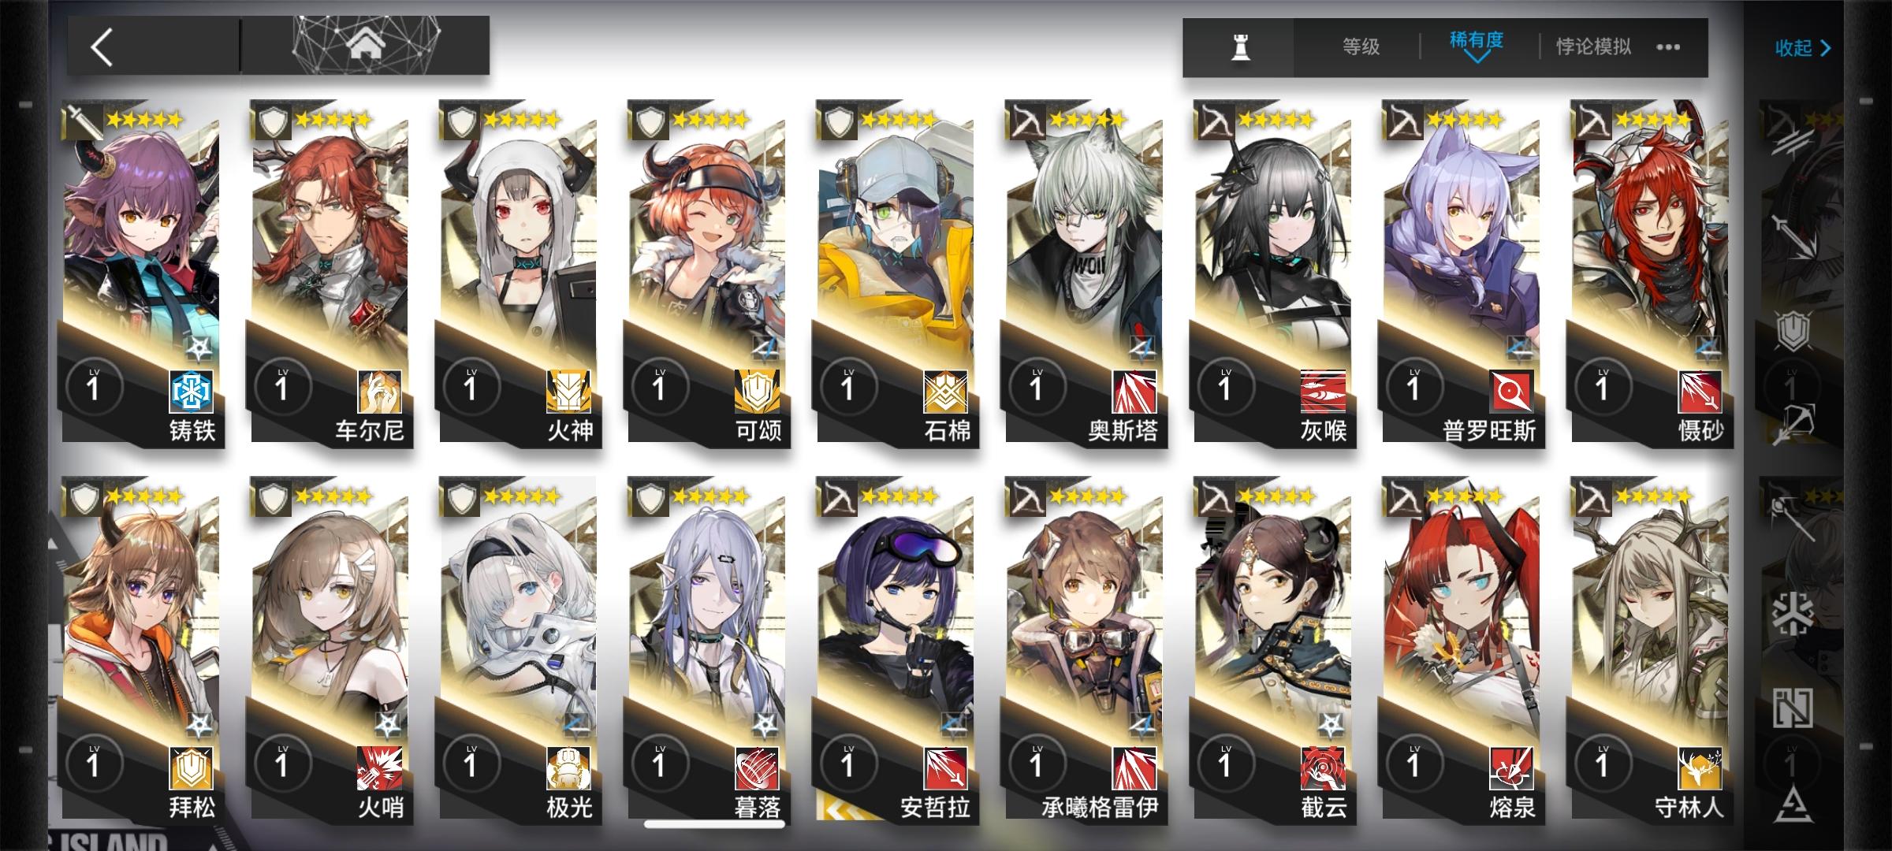Select the snowflake class filter in sidebar
The width and height of the screenshot is (1892, 851).
click(1793, 614)
